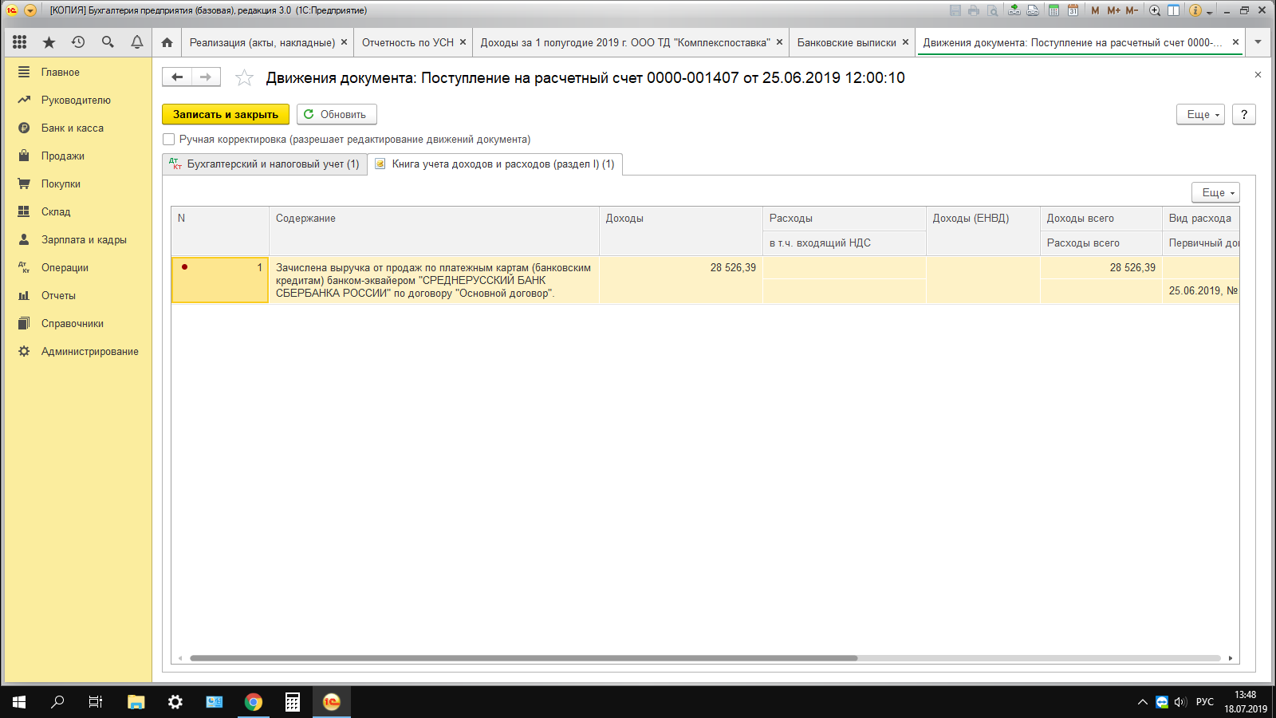Click the question mark help button

[1244, 115]
